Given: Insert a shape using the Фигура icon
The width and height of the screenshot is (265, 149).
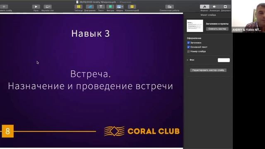Looking at the screenshot, I should pos(110,7).
